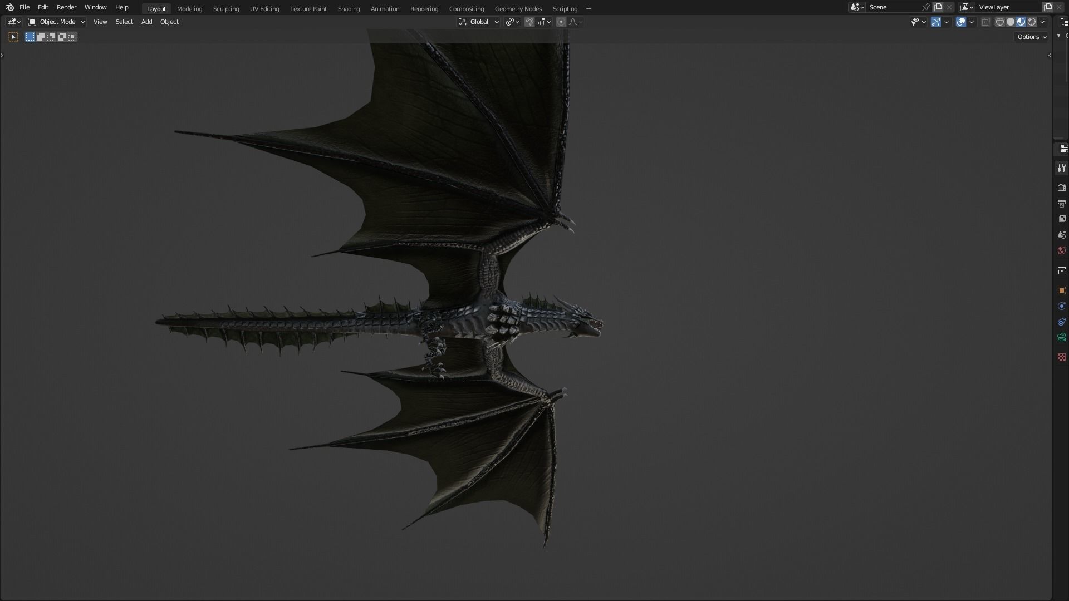Toggle proportional editing
Image resolution: width=1069 pixels, height=601 pixels.
pyautogui.click(x=561, y=22)
